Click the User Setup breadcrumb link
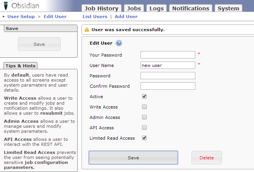Image resolution: width=254 pixels, height=172 pixels. coord(21,17)
